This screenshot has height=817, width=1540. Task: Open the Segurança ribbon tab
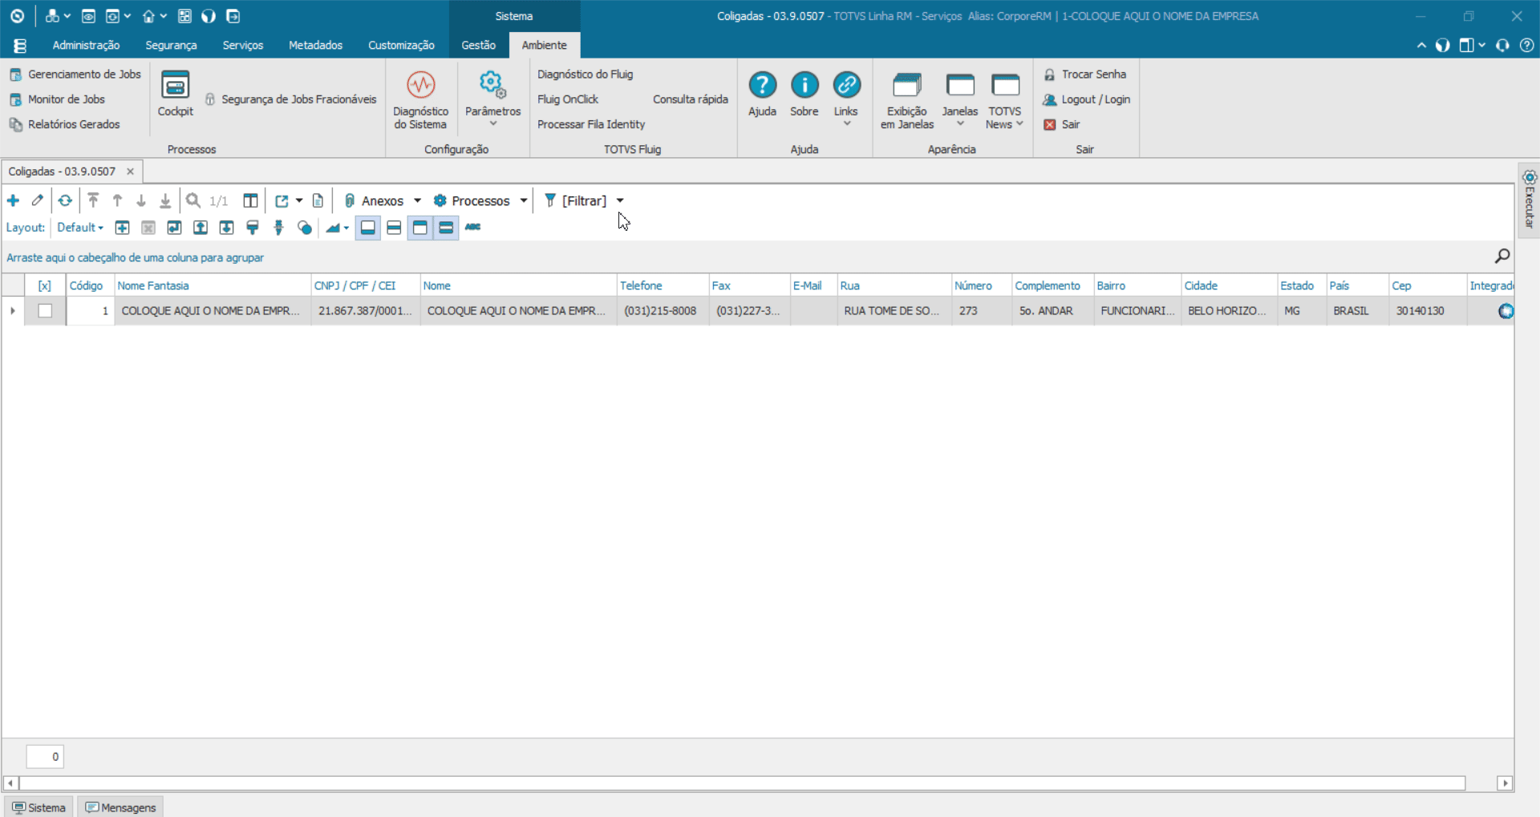coord(171,46)
